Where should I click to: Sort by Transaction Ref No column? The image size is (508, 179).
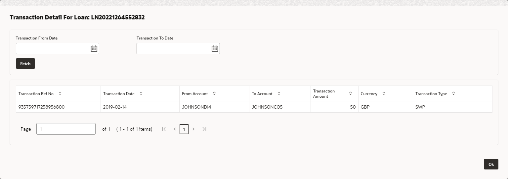(60, 93)
